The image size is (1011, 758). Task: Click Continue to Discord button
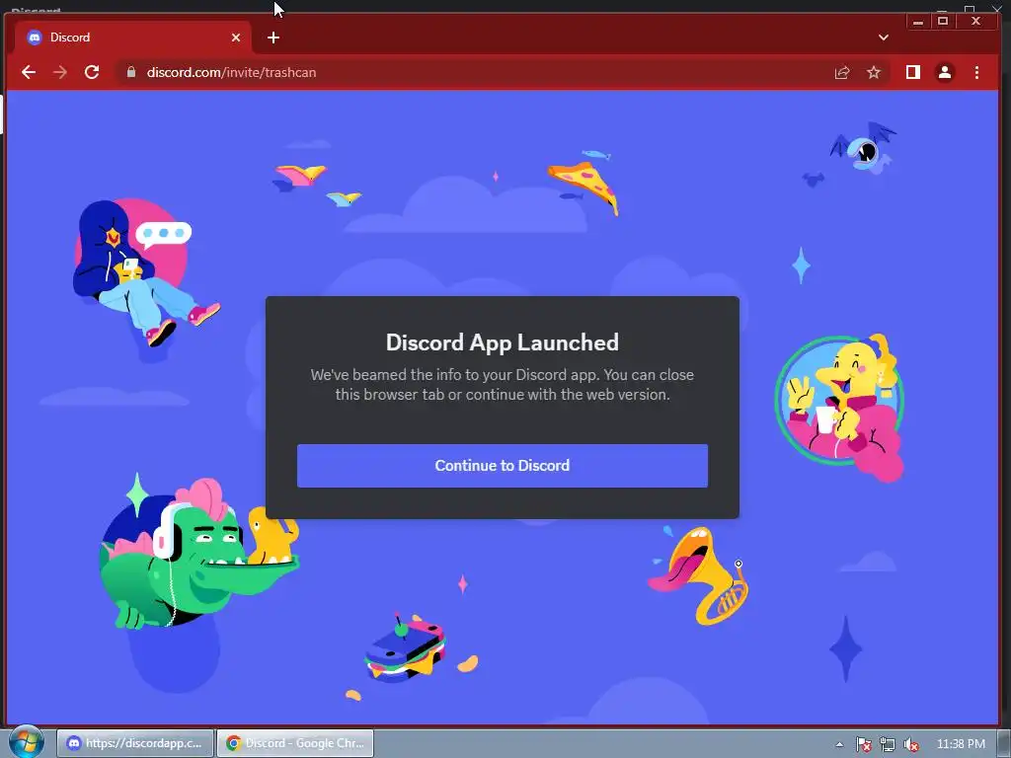click(503, 466)
